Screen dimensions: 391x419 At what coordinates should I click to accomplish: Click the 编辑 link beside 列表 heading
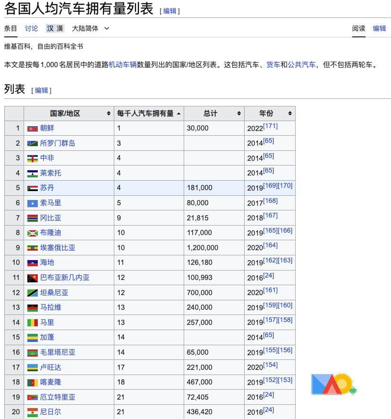coord(41,90)
